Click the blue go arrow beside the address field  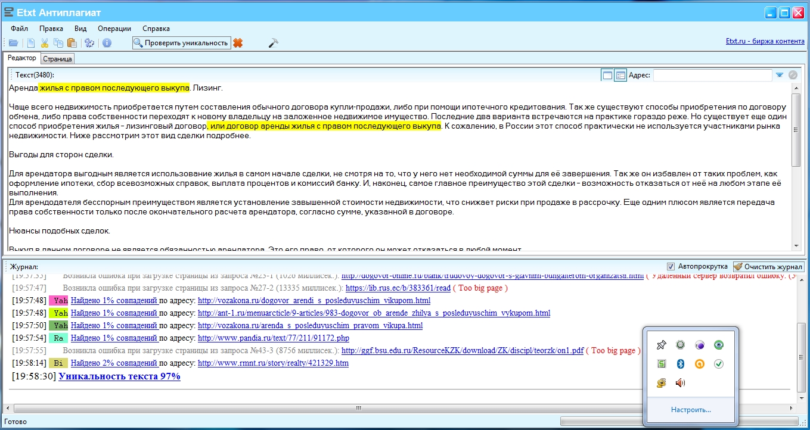click(x=779, y=75)
